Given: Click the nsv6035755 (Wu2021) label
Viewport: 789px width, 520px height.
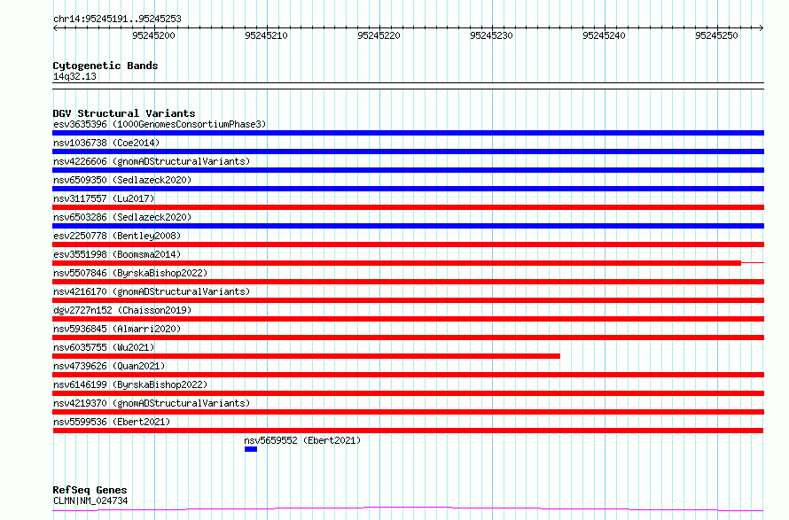Looking at the screenshot, I should tap(104, 347).
